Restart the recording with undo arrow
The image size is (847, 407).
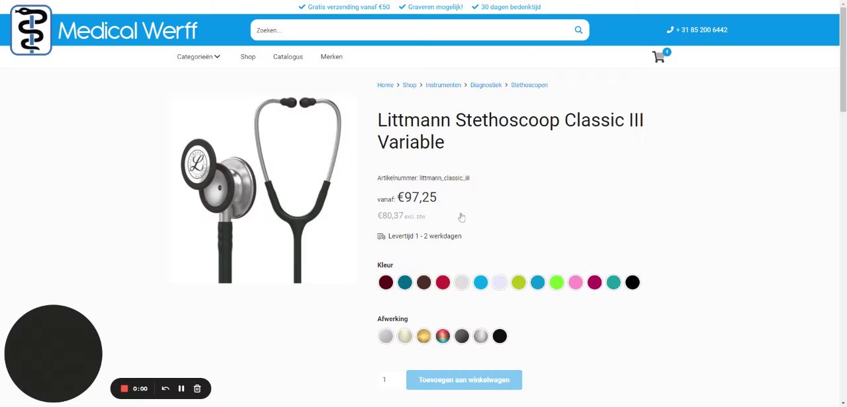165,388
